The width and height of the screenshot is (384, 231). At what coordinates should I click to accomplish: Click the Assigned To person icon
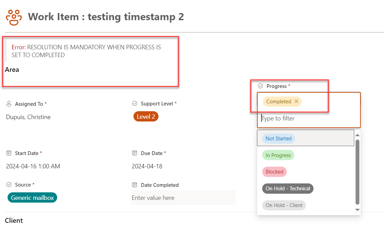9,104
